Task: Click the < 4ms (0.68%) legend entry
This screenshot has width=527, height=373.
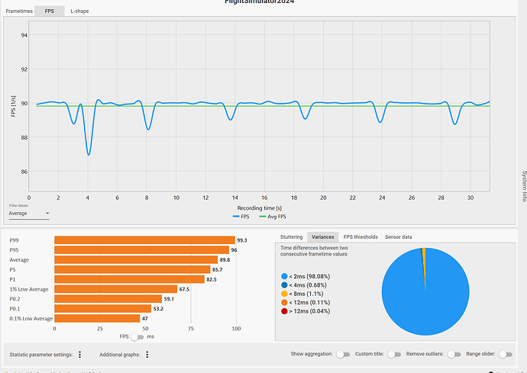Action: tap(304, 285)
